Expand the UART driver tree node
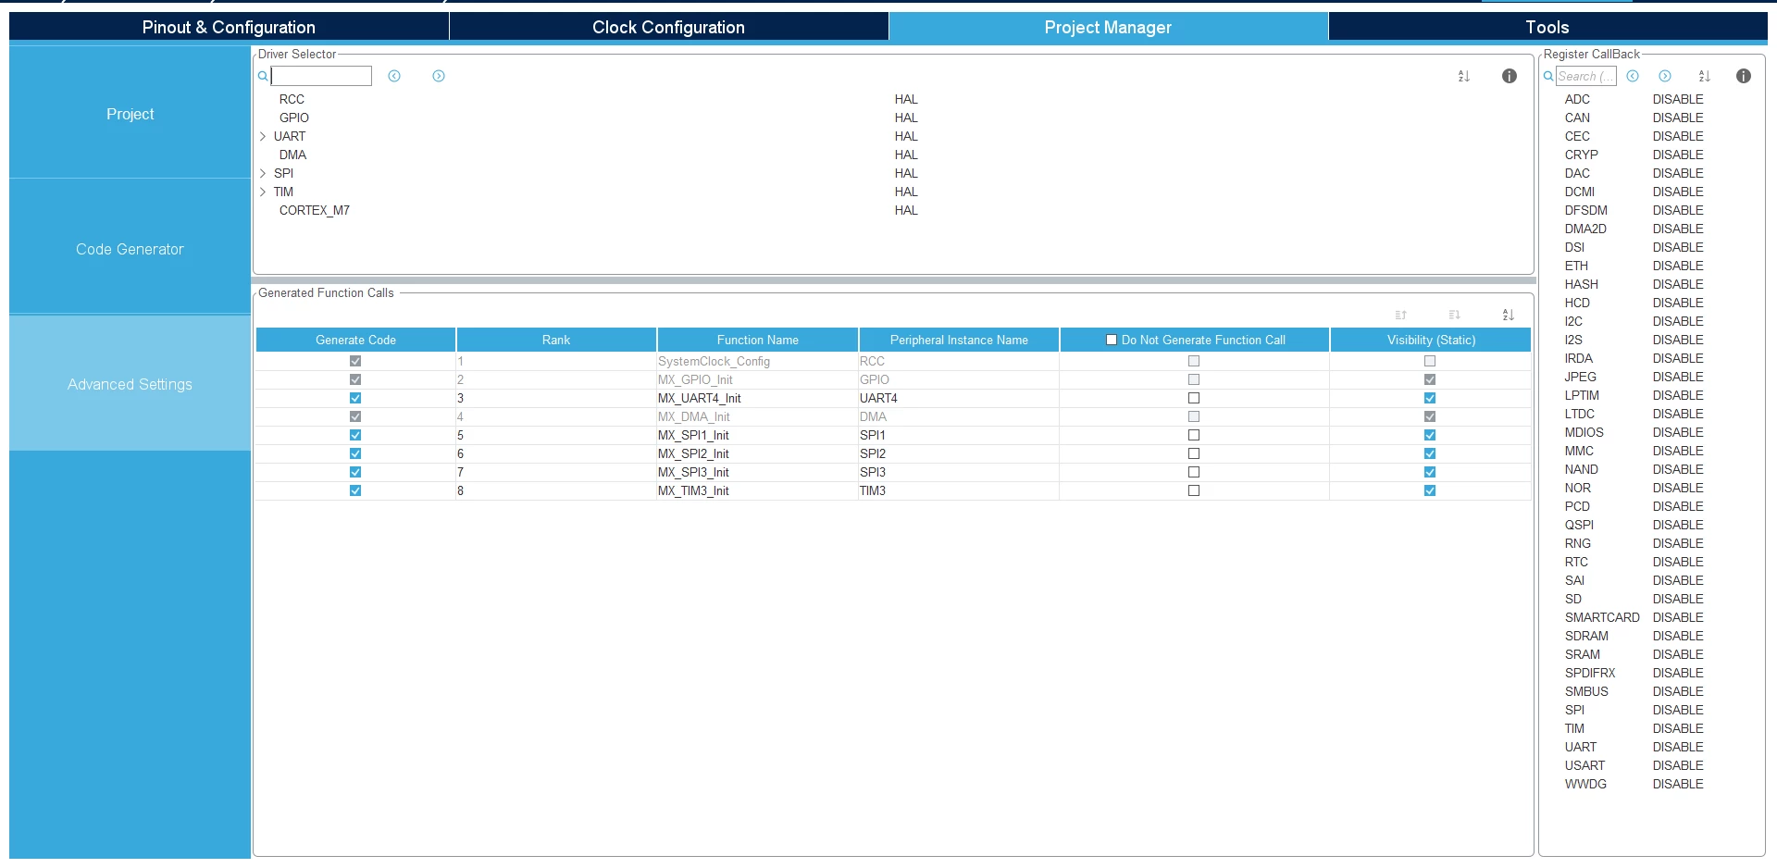The height and width of the screenshot is (868, 1777). pos(263,136)
